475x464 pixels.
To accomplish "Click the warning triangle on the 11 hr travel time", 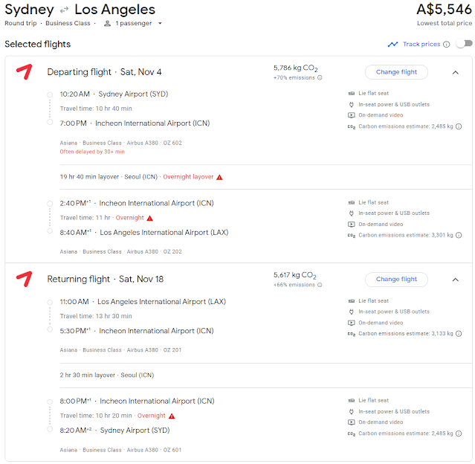I will 150,218.
